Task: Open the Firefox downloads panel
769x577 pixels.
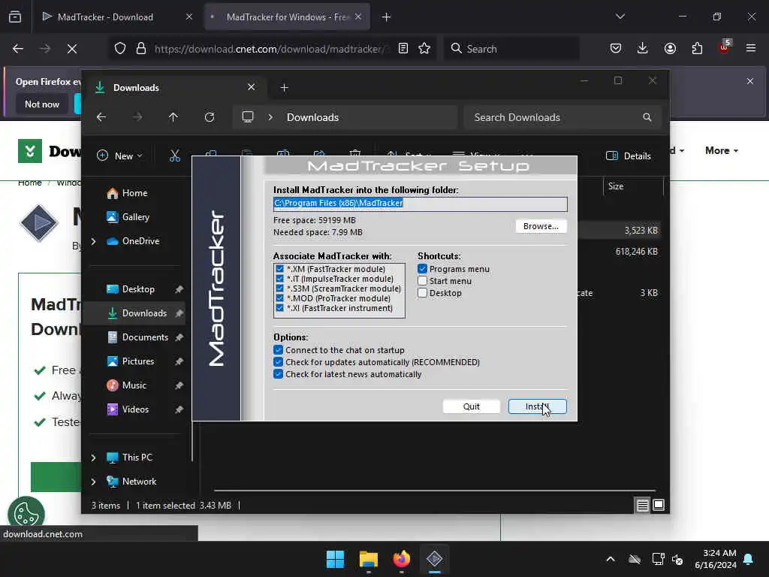Action: 643,48
